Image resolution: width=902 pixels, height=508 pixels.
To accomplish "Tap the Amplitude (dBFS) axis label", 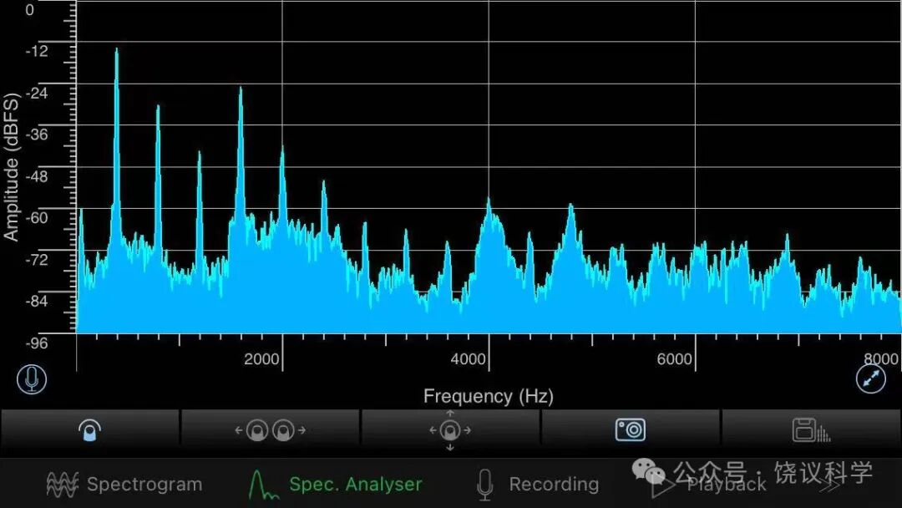I will [11, 167].
